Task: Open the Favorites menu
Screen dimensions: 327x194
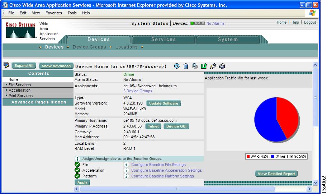Action: pyautogui.click(x=53, y=13)
